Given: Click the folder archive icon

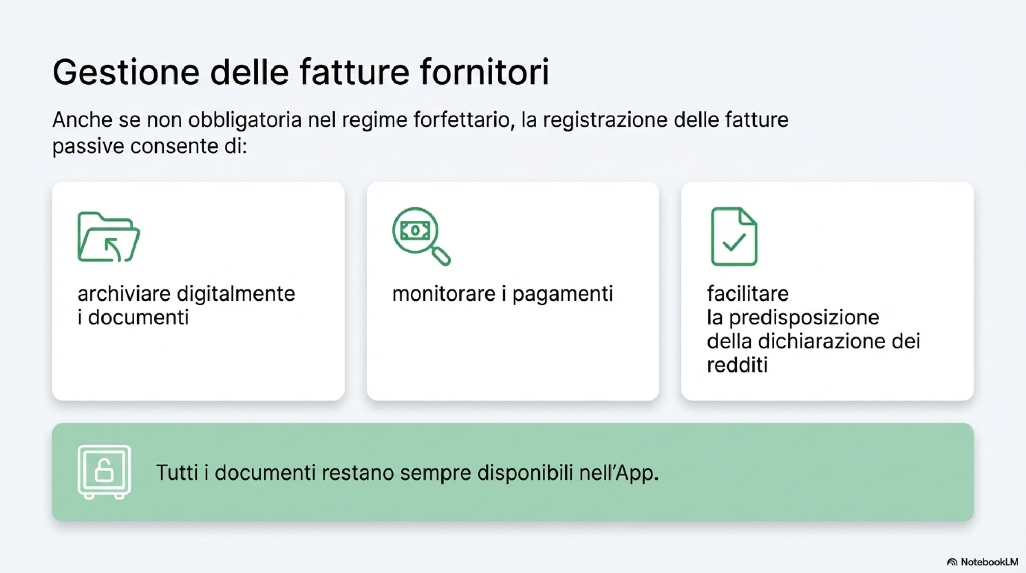Looking at the screenshot, I should coord(109,237).
